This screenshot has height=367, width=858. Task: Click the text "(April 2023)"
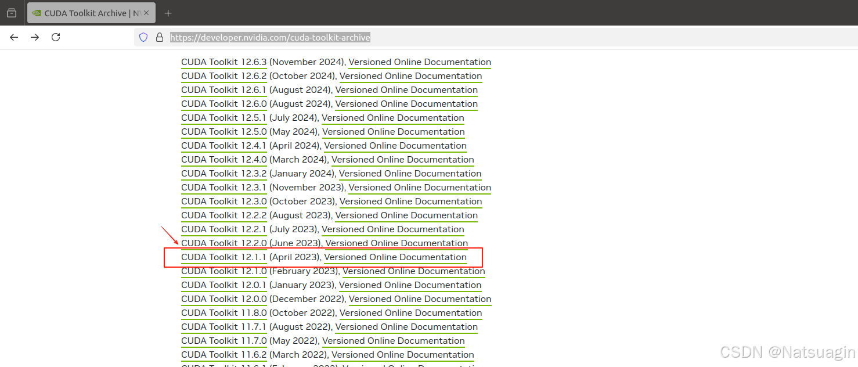click(x=294, y=257)
